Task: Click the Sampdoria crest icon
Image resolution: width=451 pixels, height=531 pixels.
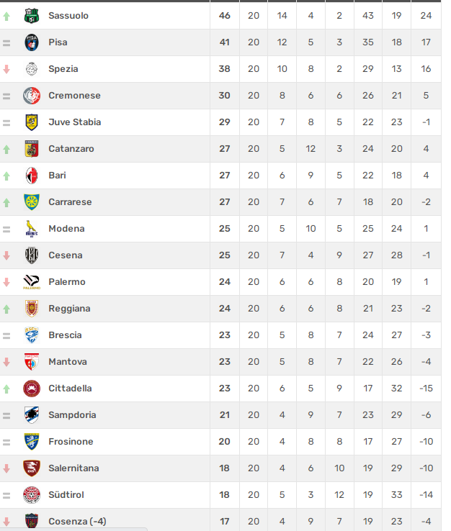Action: coord(32,415)
